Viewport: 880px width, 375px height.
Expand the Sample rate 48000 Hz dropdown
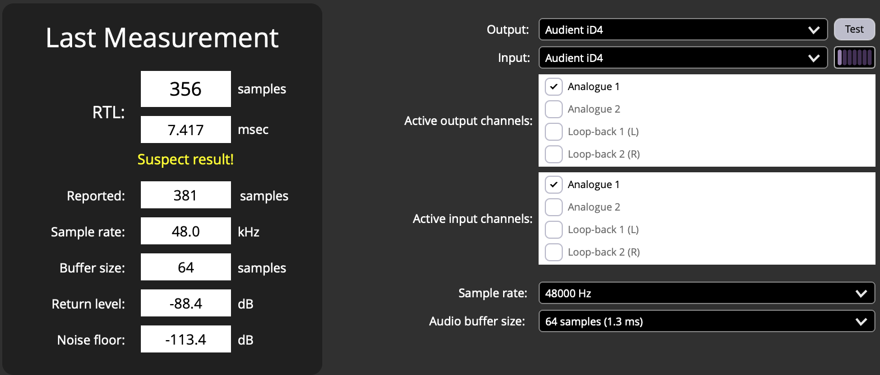706,293
